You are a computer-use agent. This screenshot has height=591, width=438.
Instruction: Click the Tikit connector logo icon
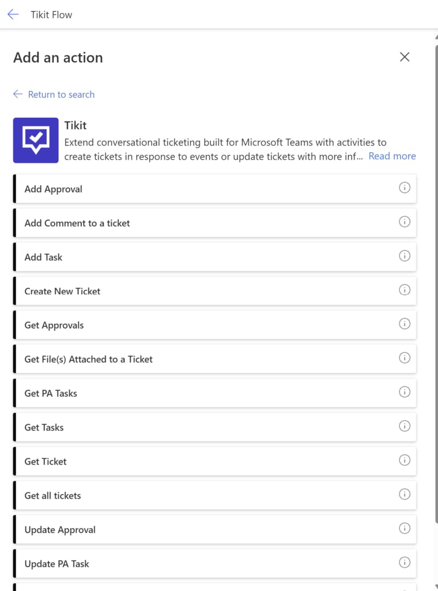[x=36, y=140]
